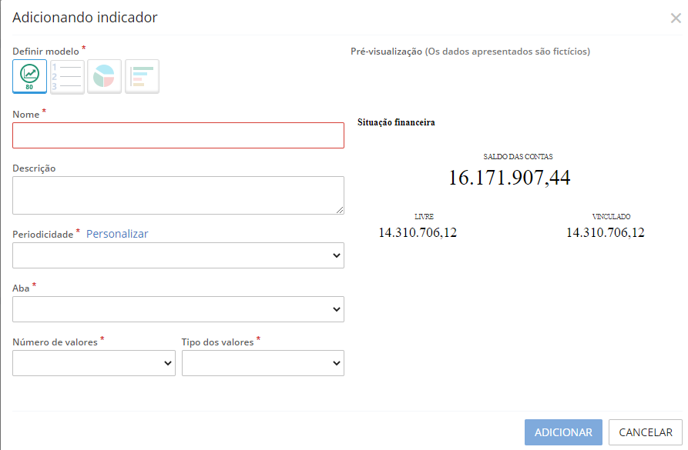The height and width of the screenshot is (450, 688).
Task: Click the CANCELAR button
Action: click(x=644, y=432)
